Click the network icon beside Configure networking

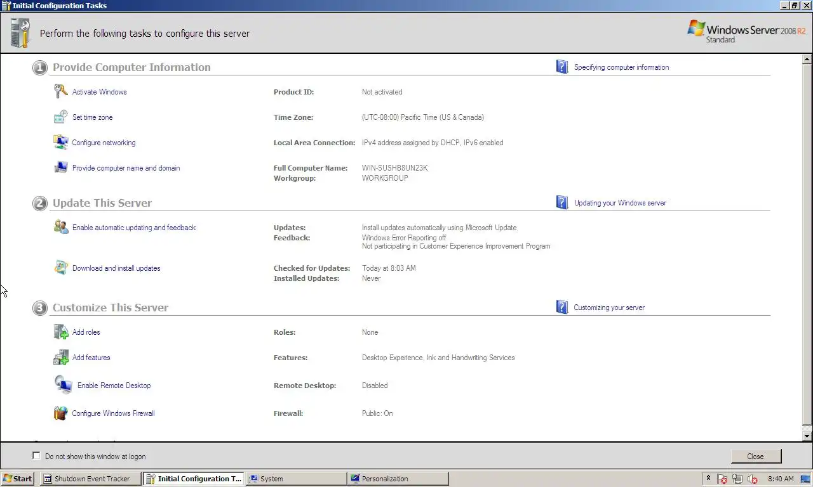pyautogui.click(x=61, y=142)
